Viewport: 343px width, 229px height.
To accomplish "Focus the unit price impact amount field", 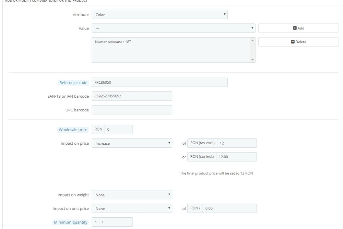I will tap(229, 208).
